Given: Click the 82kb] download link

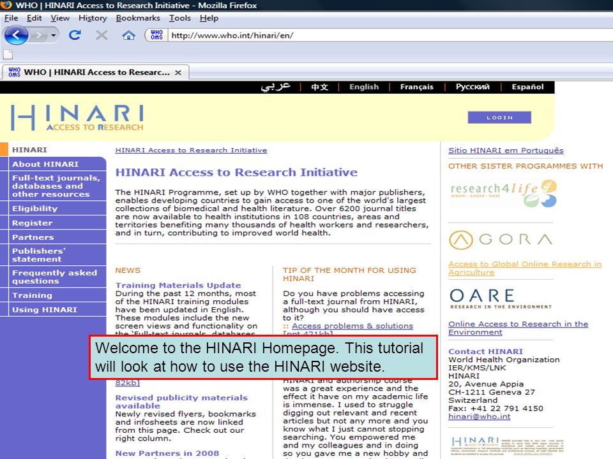Looking at the screenshot, I should click(x=128, y=383).
